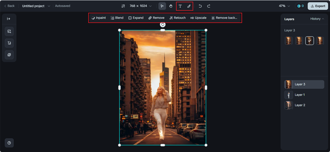Go back using the Back button
The image size is (330, 152).
pyautogui.click(x=9, y=6)
